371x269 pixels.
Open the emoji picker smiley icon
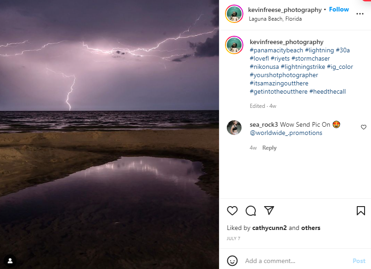tap(233, 261)
